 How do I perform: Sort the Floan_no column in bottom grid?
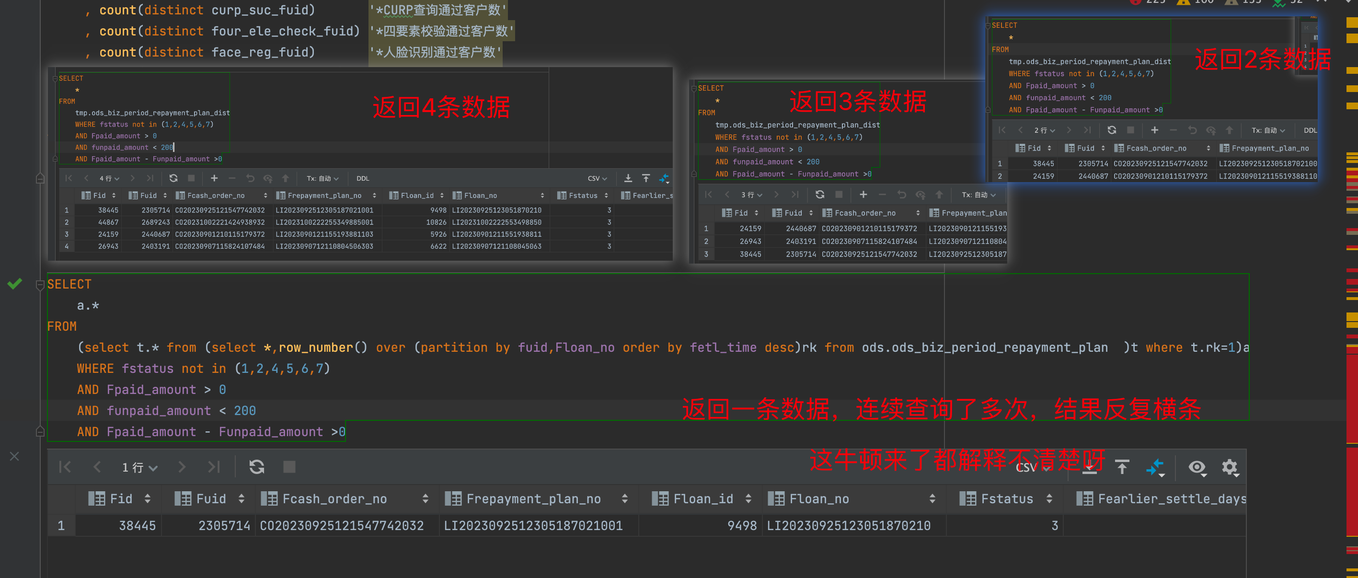coord(932,499)
